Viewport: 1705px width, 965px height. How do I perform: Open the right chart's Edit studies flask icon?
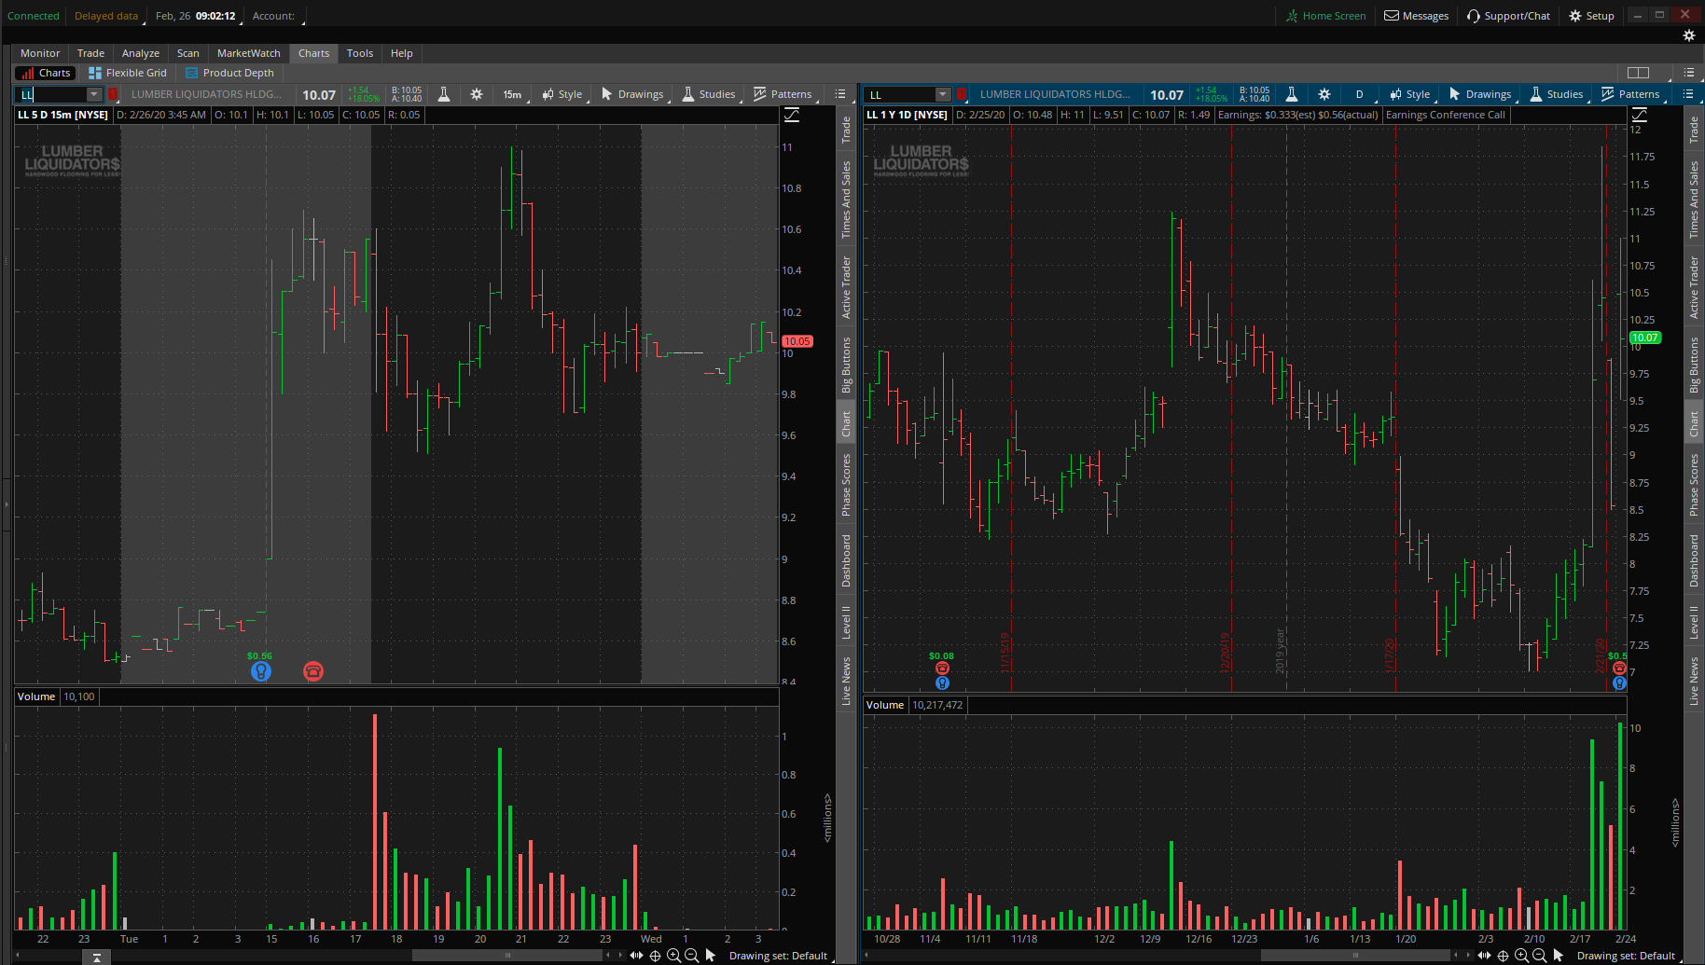(x=1292, y=94)
